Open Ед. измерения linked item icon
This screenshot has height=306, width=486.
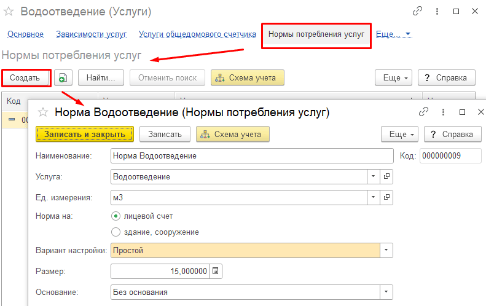pos(386,197)
